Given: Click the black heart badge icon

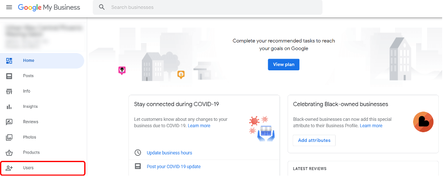Looking at the screenshot, I should (423, 122).
